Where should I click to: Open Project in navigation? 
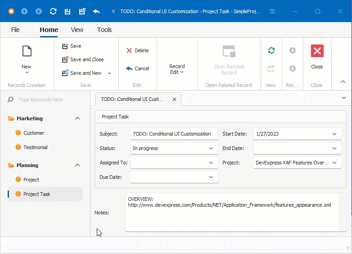pyautogui.click(x=31, y=180)
